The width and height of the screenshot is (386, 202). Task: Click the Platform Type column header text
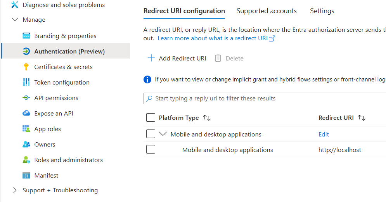point(179,118)
